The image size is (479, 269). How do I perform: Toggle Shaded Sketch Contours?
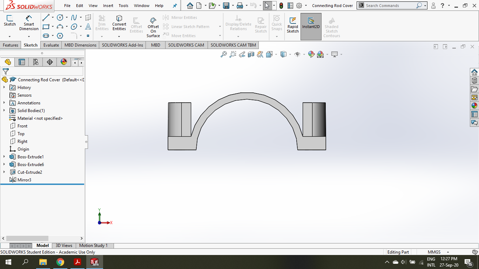click(x=331, y=26)
